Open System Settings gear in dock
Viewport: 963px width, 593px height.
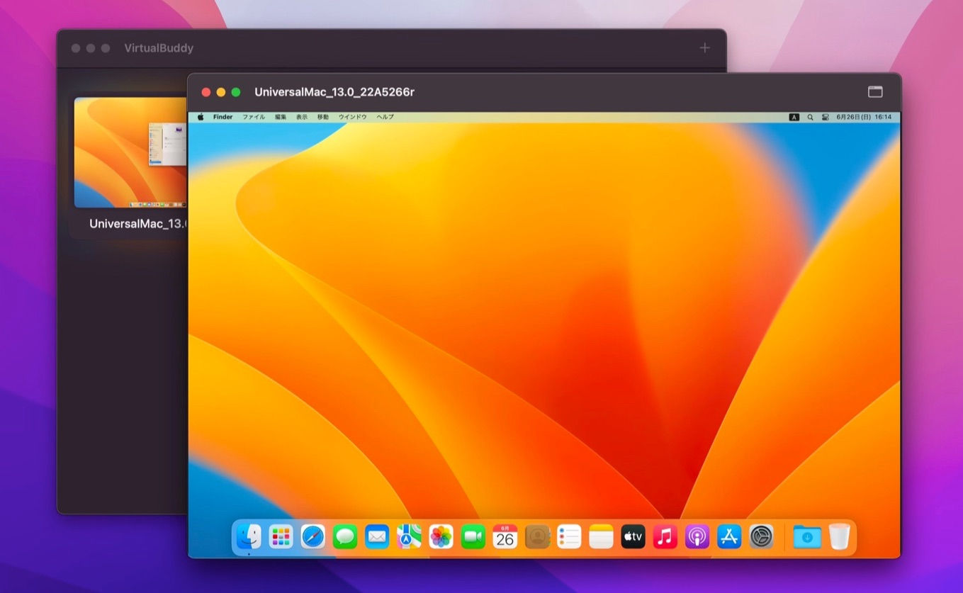pyautogui.click(x=761, y=537)
